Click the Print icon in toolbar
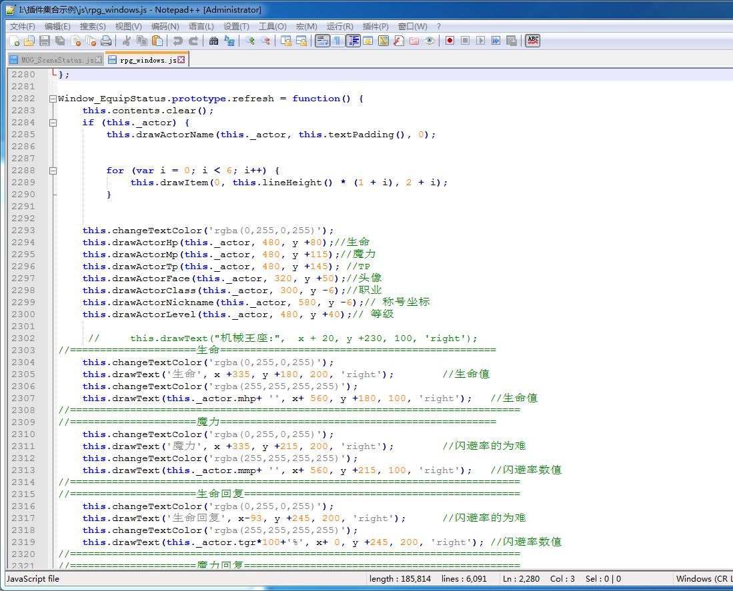The width and height of the screenshot is (733, 591). [x=107, y=41]
